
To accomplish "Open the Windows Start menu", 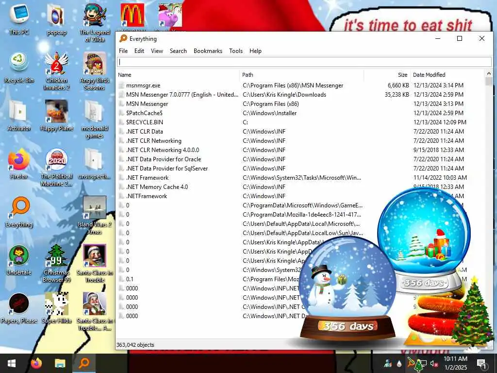I will click(x=12, y=363).
